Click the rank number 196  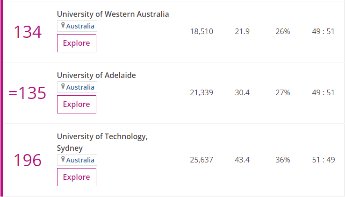tap(28, 160)
